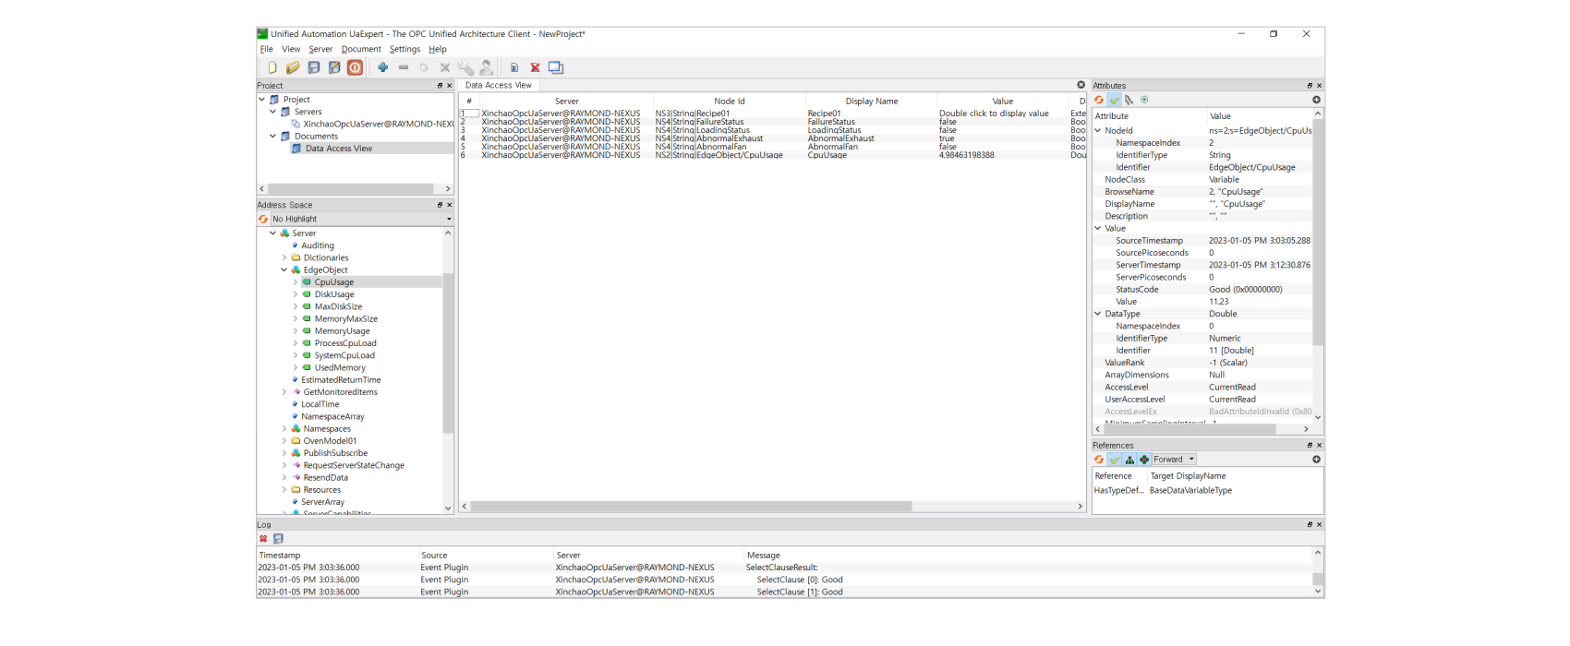
Task: Click the red power button toolbar icon
Action: click(355, 67)
